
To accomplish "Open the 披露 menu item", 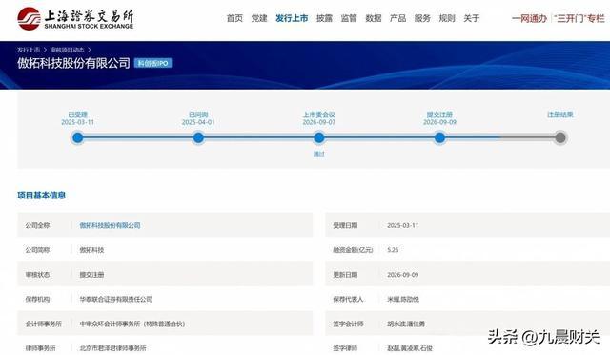I will point(324,18).
